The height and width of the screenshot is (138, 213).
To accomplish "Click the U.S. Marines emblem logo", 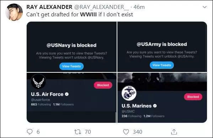I will (x=129, y=93).
